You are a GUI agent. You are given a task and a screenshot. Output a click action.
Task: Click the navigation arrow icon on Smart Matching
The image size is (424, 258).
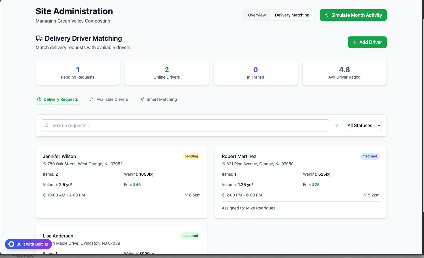pos(142,99)
